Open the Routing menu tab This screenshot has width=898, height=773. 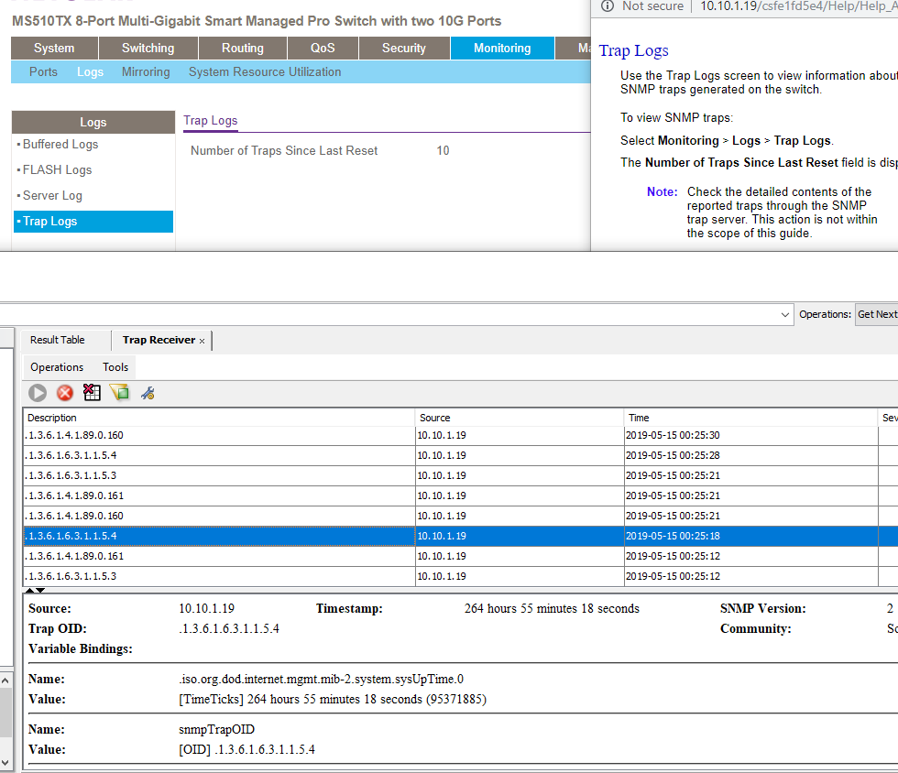pos(243,49)
